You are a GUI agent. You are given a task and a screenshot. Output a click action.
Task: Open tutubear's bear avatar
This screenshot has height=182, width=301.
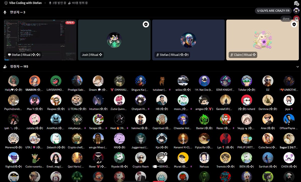pyautogui.click(x=162, y=81)
